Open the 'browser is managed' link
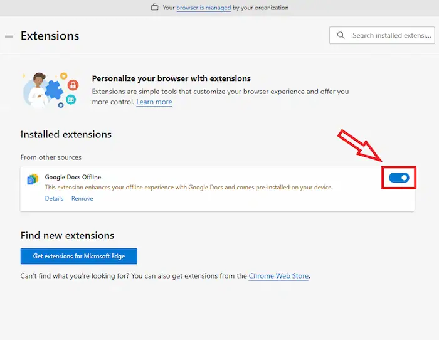The width and height of the screenshot is (439, 340). coord(204,8)
